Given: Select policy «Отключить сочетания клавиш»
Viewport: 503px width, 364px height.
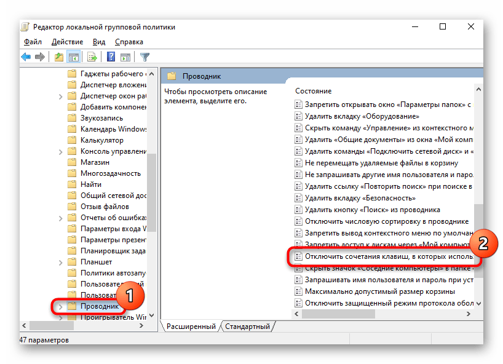Looking at the screenshot, I should coord(387,256).
